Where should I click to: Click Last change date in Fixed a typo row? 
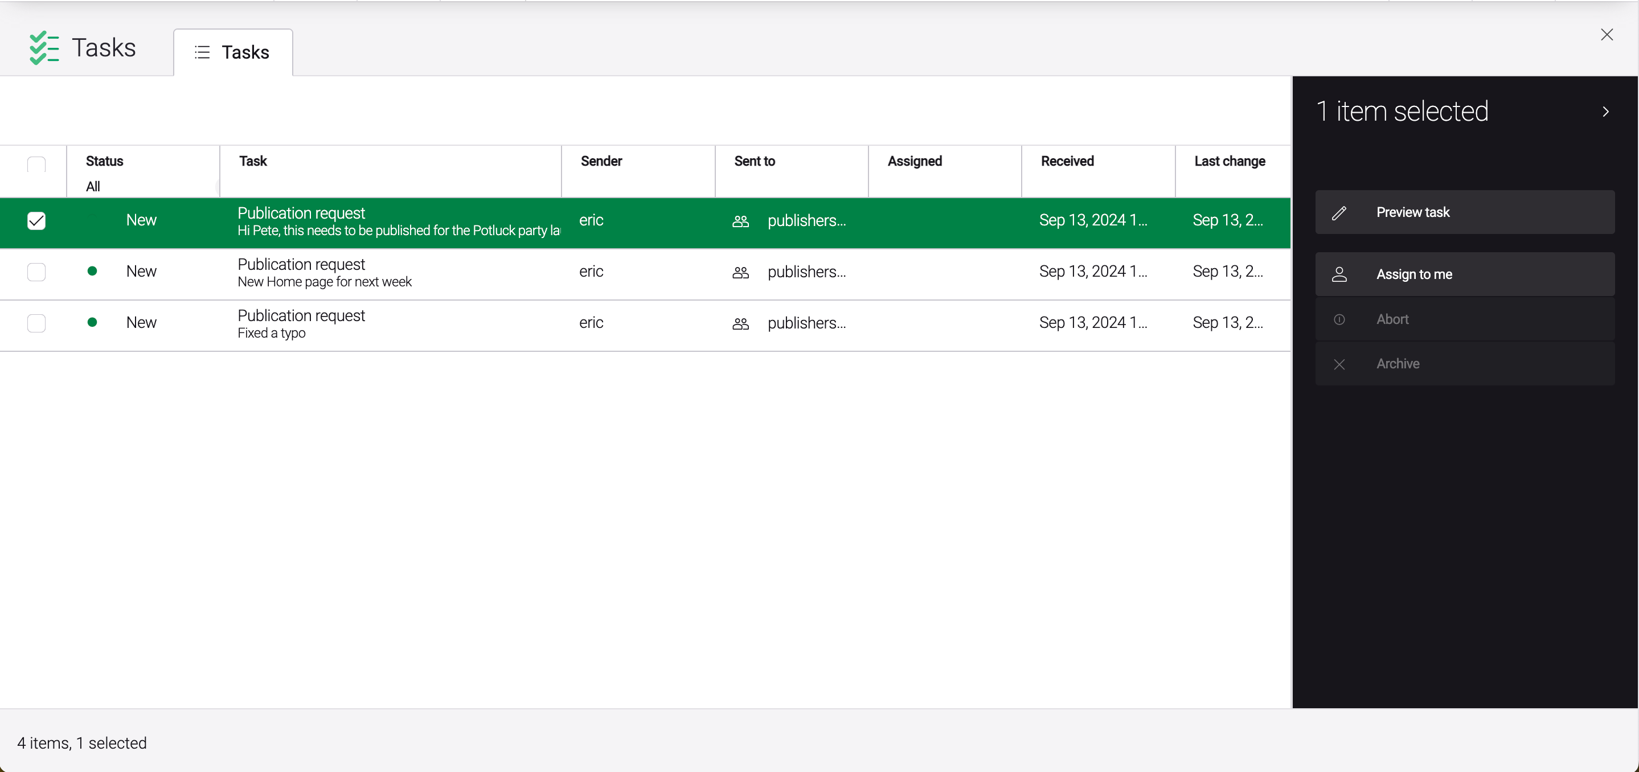coord(1228,323)
